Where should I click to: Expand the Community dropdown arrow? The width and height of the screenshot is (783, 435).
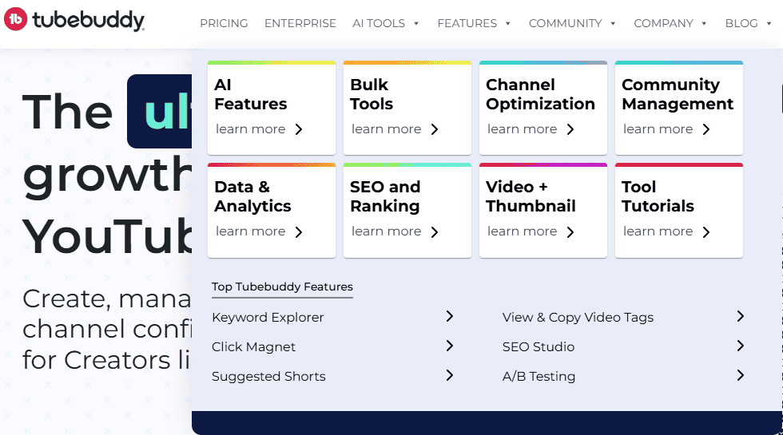click(613, 23)
